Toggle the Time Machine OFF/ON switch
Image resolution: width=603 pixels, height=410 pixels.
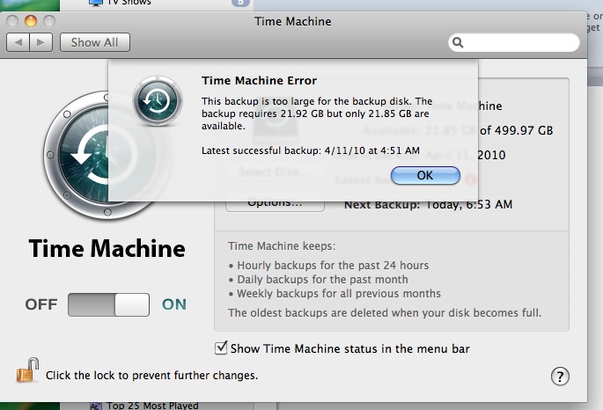[x=108, y=304]
